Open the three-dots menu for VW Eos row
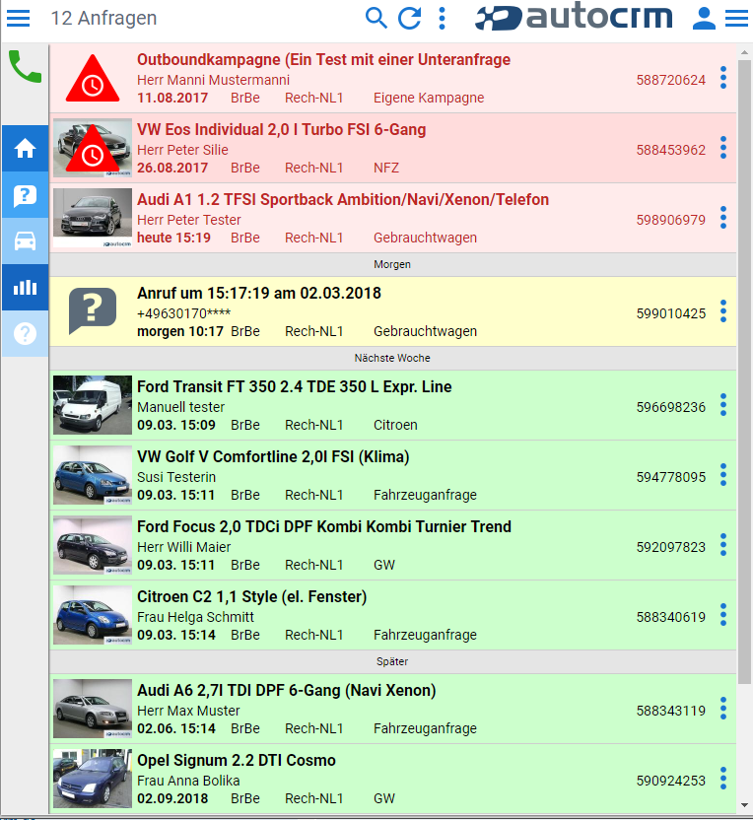 point(723,148)
